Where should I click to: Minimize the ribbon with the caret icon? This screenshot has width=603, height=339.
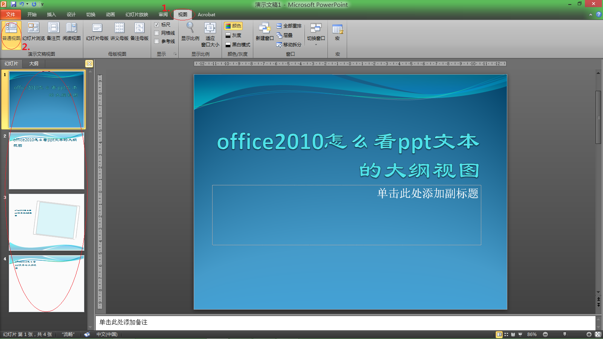[591, 15]
